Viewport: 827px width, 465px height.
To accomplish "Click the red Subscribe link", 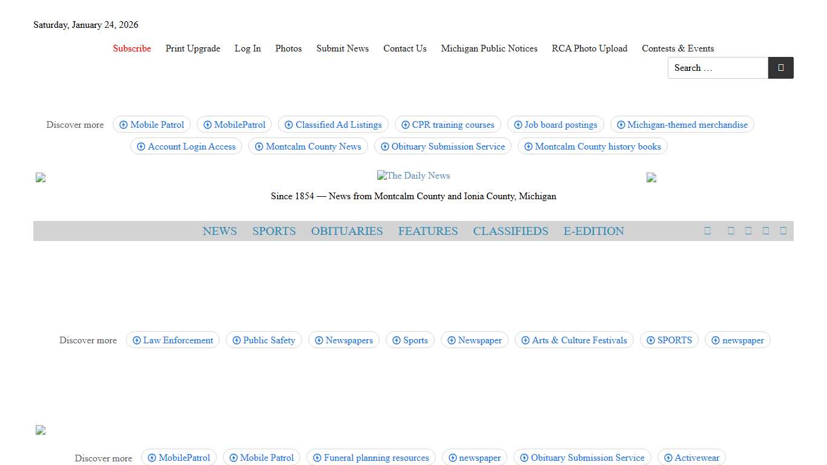I will (x=132, y=48).
